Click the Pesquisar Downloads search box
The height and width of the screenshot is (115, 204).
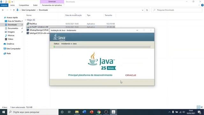pos(177,10)
